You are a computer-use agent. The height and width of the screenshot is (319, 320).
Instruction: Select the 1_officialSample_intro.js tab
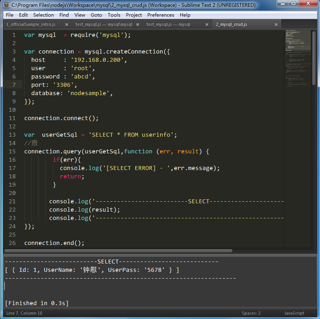point(32,24)
